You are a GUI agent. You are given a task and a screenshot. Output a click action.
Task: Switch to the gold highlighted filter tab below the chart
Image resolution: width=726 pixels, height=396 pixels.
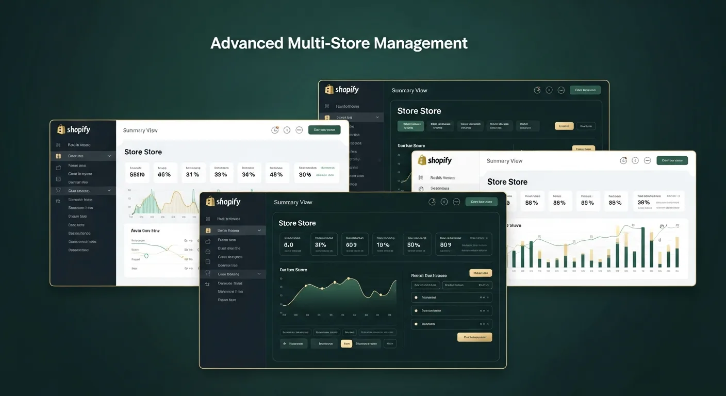[x=347, y=343]
